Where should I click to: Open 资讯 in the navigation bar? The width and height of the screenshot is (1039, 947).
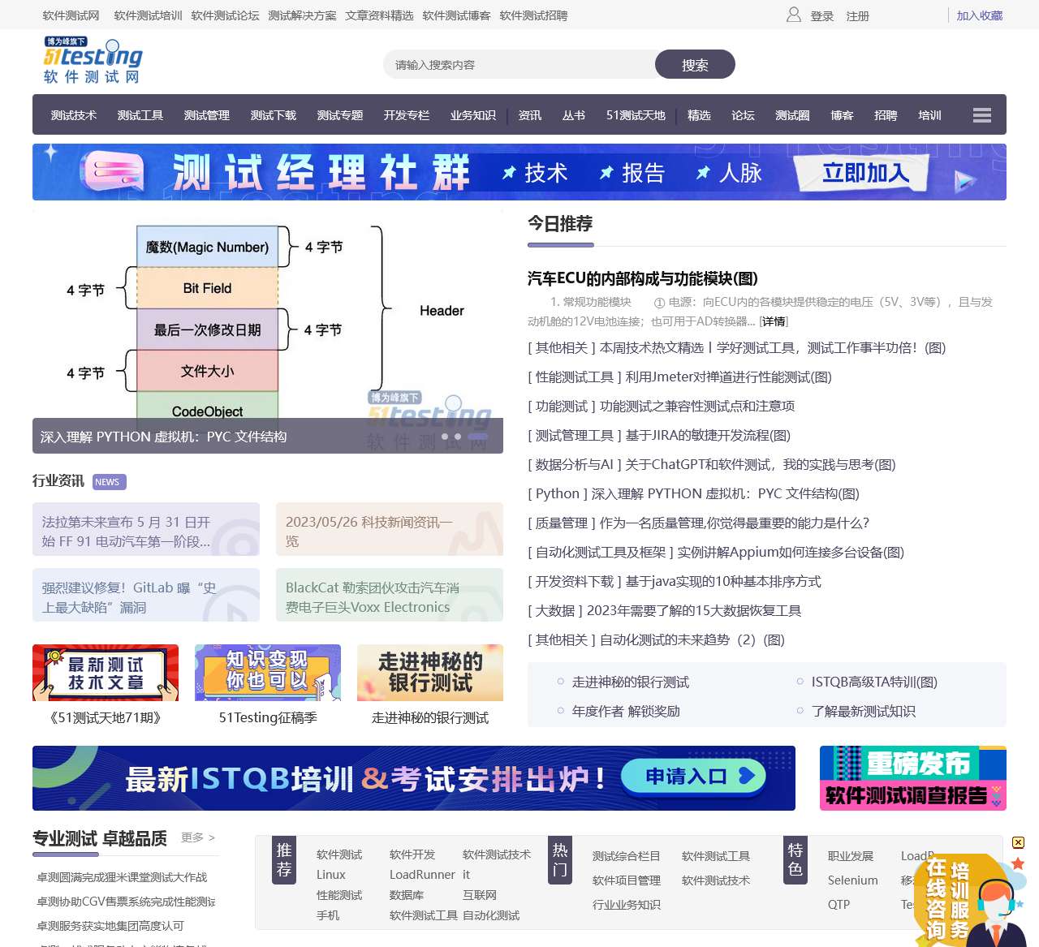pos(530,115)
